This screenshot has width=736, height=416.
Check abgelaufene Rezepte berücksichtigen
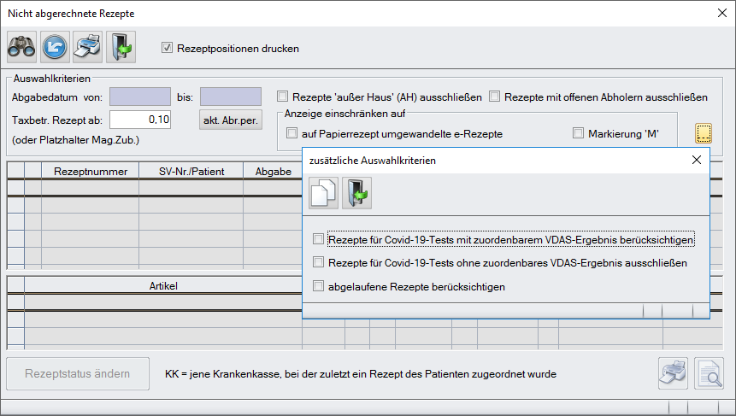[319, 286]
